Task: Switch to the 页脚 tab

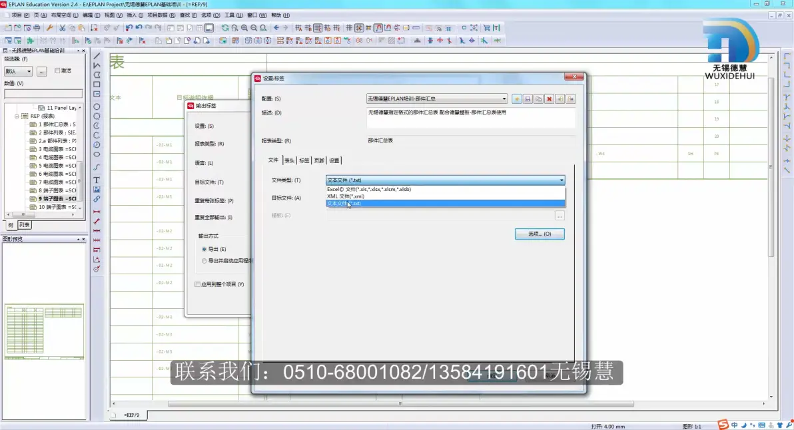Action: point(318,160)
